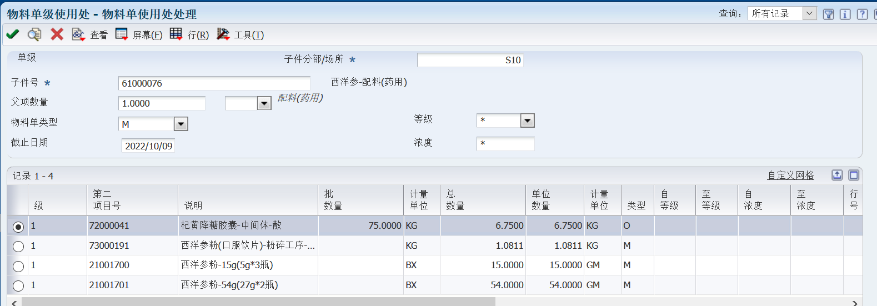This screenshot has width=877, height=306.
Task: Select radio button for item 72000041
Action: pos(18,227)
